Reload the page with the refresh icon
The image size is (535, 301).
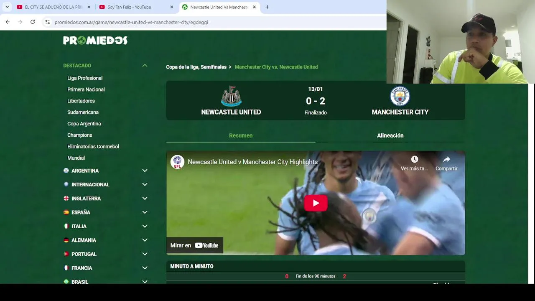coord(33,22)
